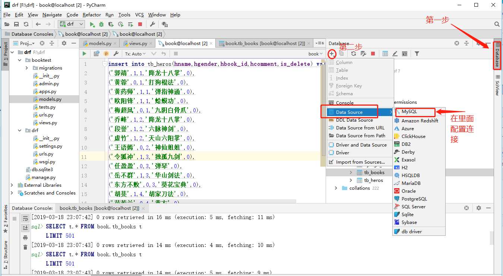Click the filter funnel icon in Database panel
Image resolution: width=503 pixels, height=276 pixels.
pyautogui.click(x=417, y=54)
